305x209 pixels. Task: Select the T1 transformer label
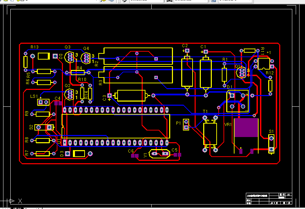tap(205, 112)
